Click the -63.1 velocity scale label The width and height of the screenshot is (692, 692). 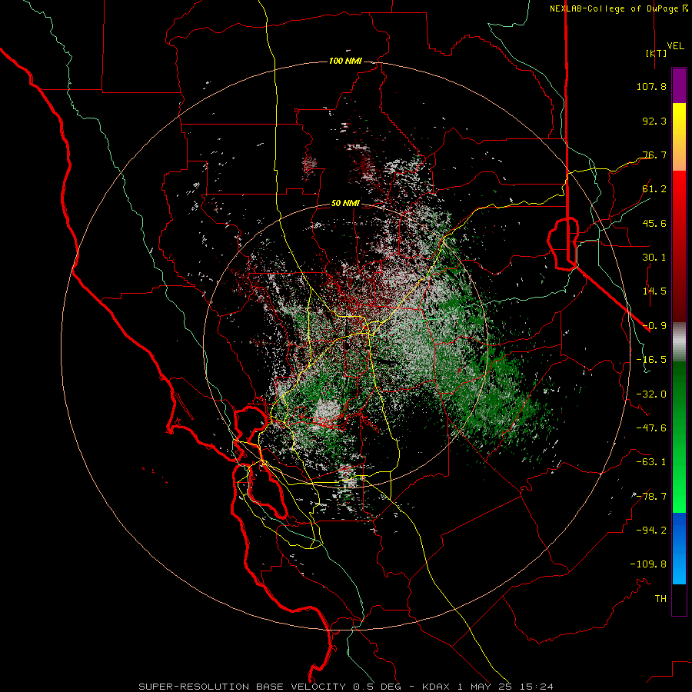tap(651, 462)
